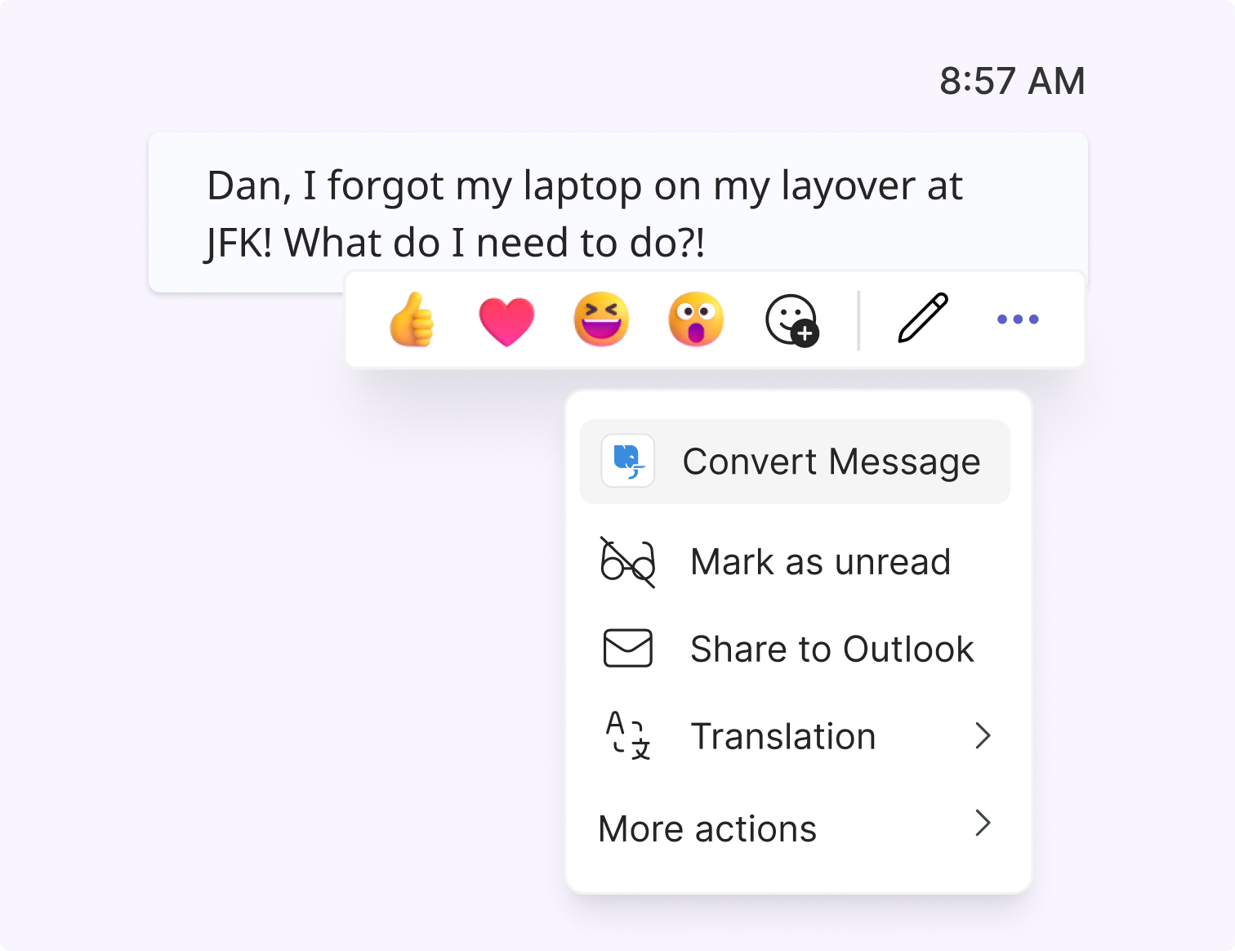Click the envelope Outlook icon
This screenshot has width=1235, height=951.
tap(627, 649)
